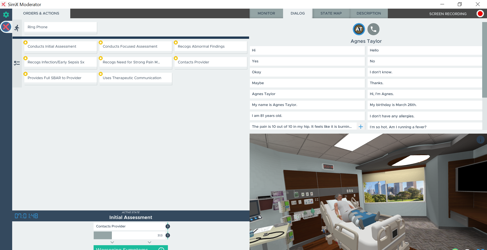Toggle the screen recording red button

pos(480,14)
